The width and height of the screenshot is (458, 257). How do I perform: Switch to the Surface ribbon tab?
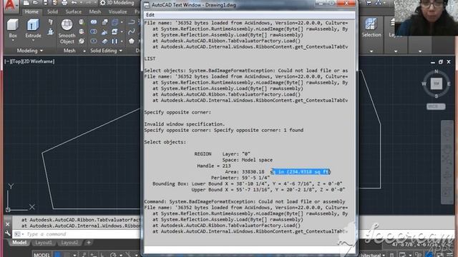pos(73,11)
